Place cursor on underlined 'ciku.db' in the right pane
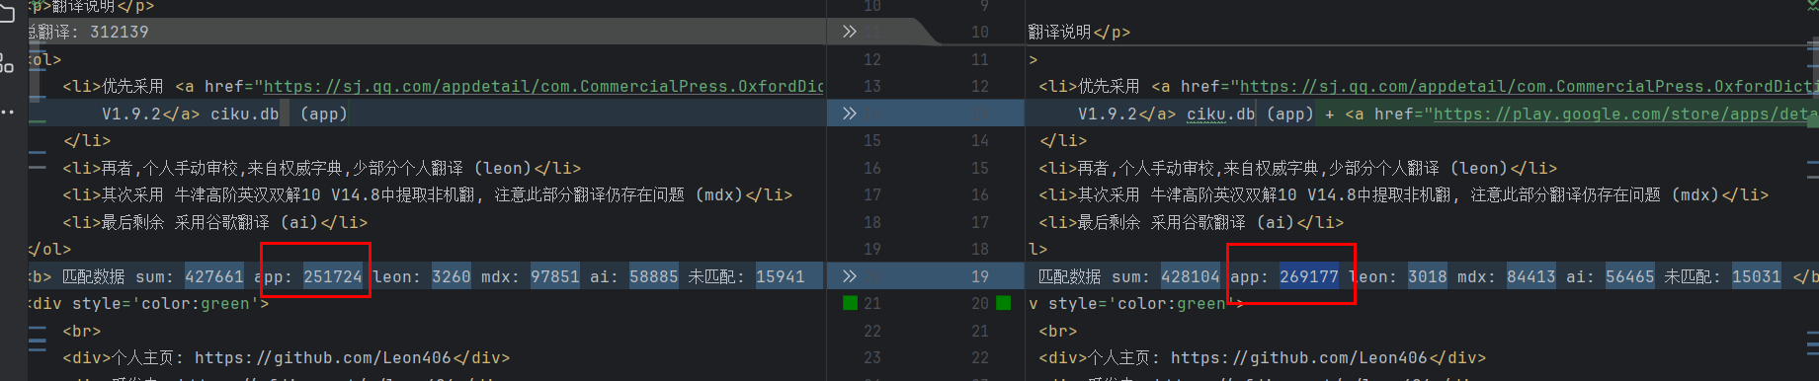The height and width of the screenshot is (381, 1819). point(1220,114)
